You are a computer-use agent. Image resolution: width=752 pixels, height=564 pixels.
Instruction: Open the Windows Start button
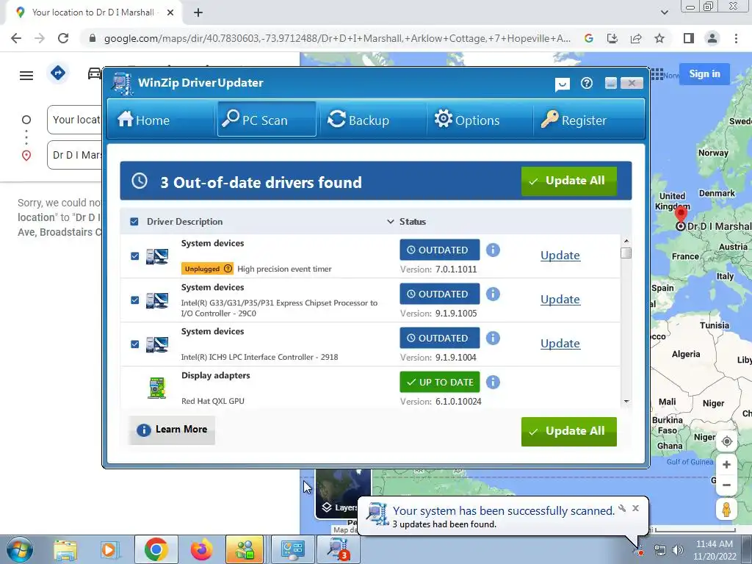pyautogui.click(x=18, y=549)
